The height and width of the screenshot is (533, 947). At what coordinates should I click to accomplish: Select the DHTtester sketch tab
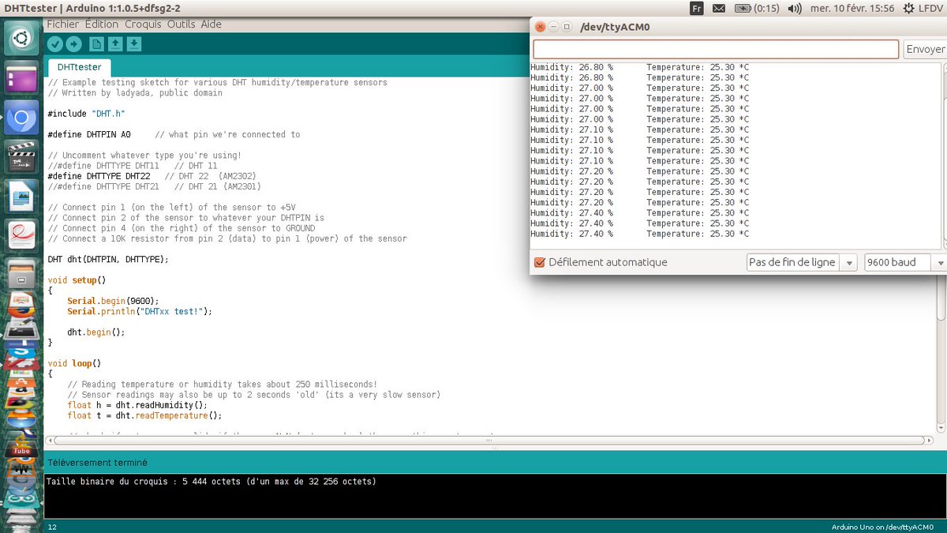pyautogui.click(x=79, y=67)
